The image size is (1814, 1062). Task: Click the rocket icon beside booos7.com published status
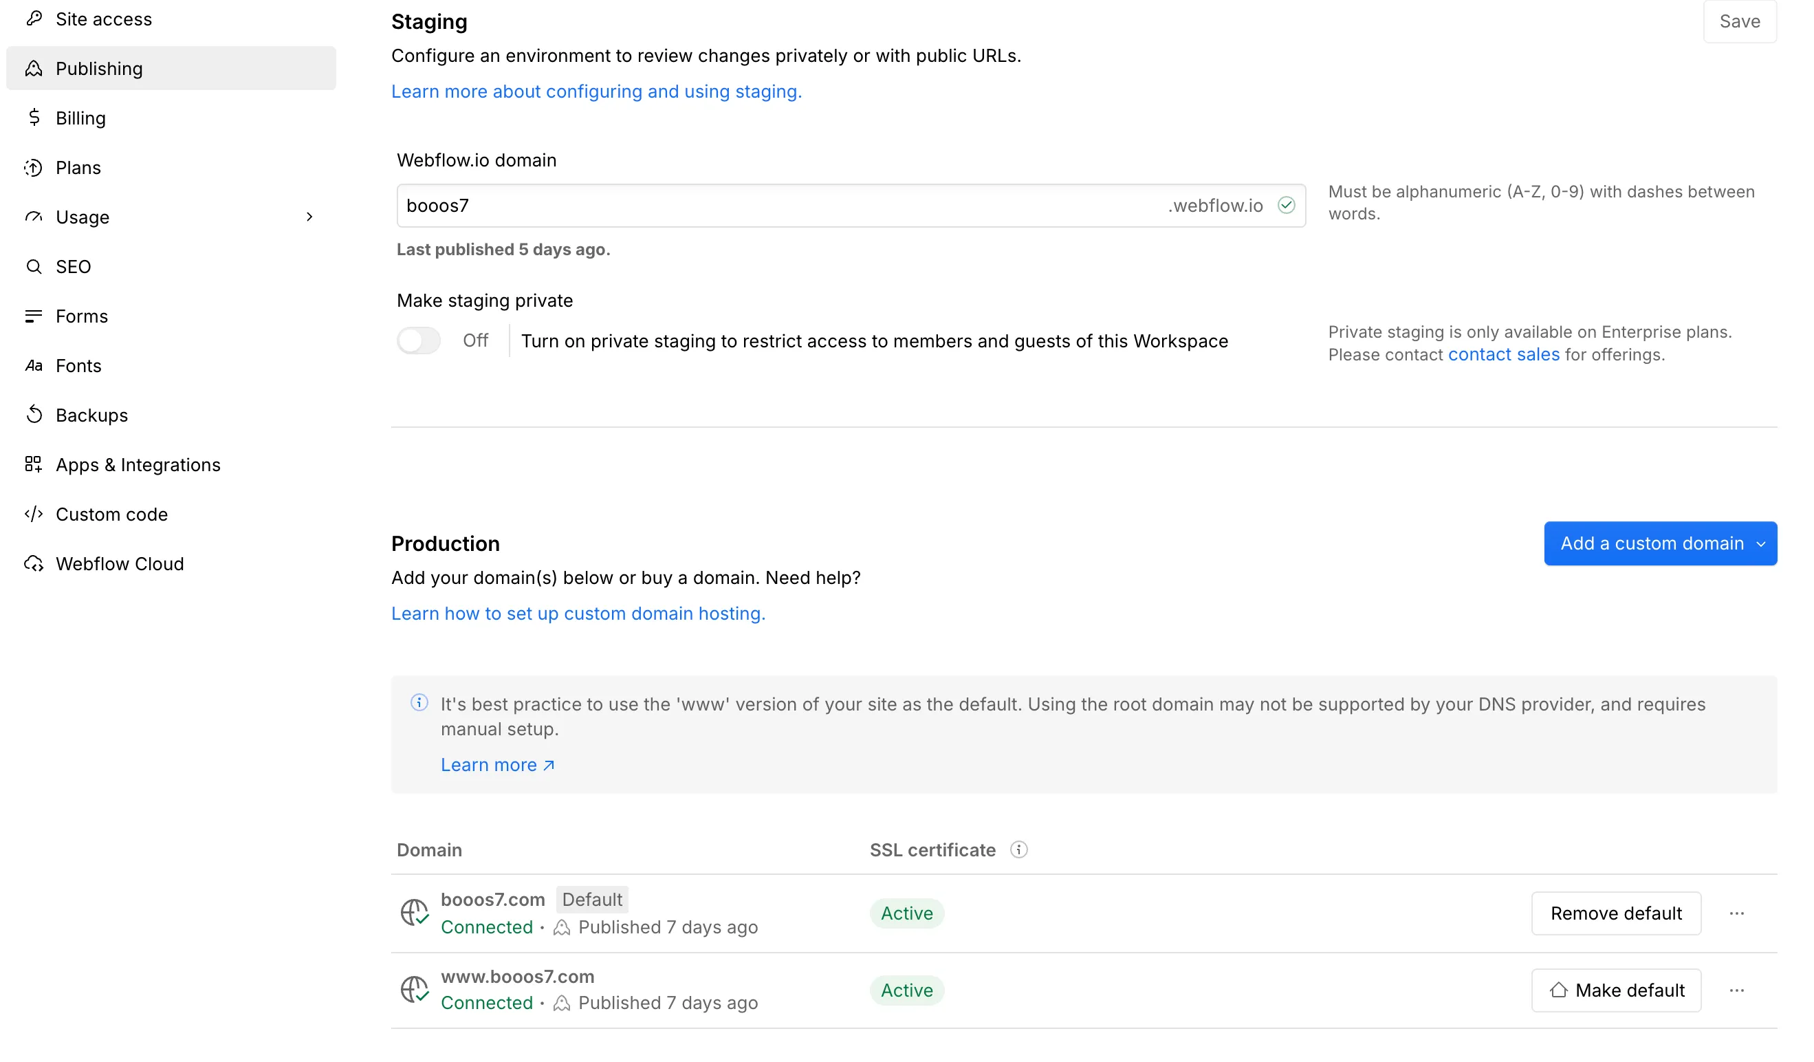[x=563, y=929]
